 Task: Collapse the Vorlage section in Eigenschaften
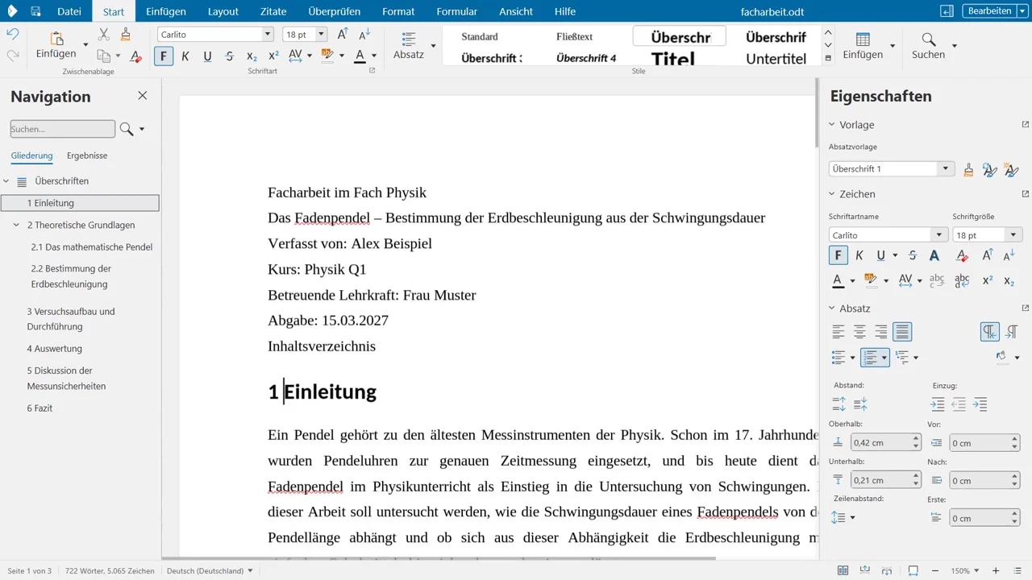832,125
